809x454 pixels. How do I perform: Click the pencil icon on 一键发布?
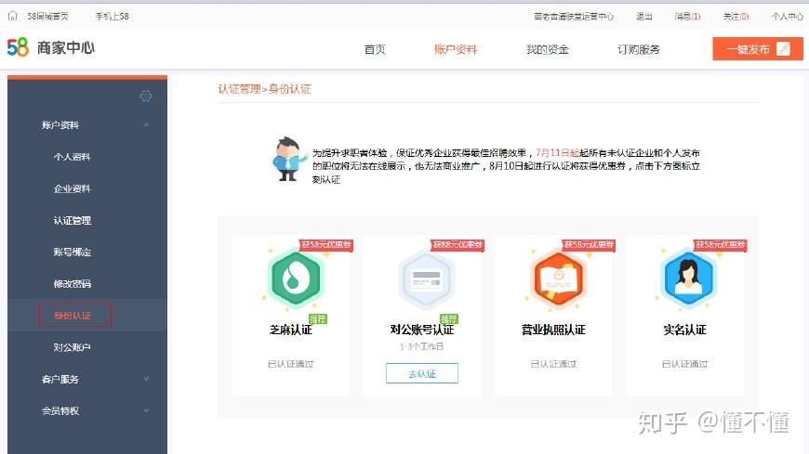(783, 49)
